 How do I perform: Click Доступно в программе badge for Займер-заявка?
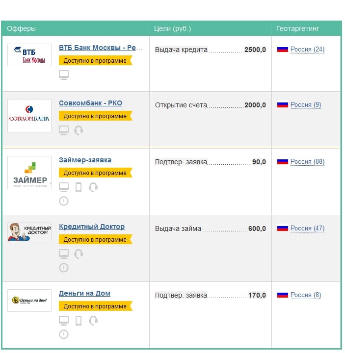coord(96,173)
